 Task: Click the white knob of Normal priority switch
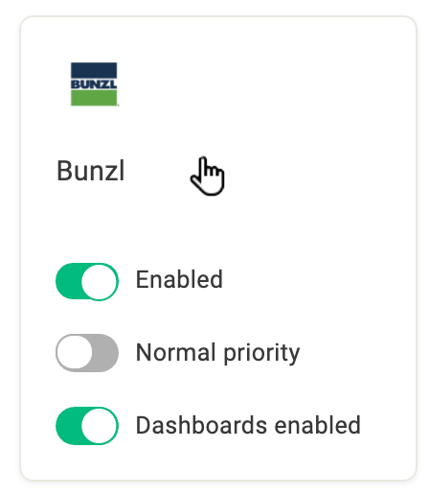(x=75, y=353)
